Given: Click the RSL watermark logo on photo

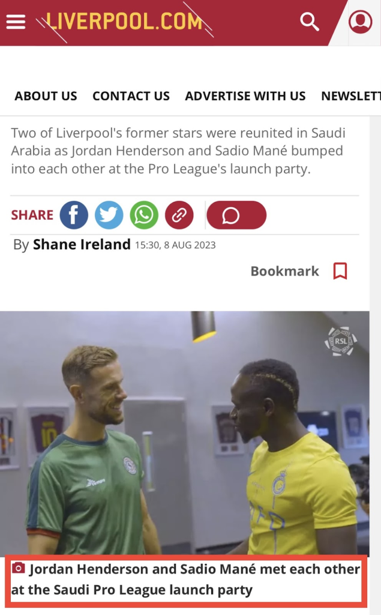Looking at the screenshot, I should pyautogui.click(x=341, y=341).
